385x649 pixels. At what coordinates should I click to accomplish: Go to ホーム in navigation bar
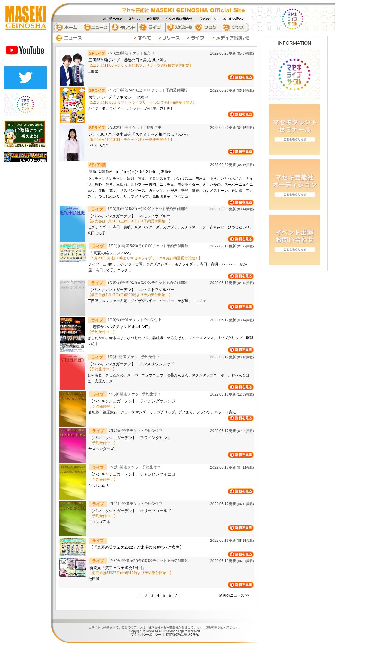(68, 27)
